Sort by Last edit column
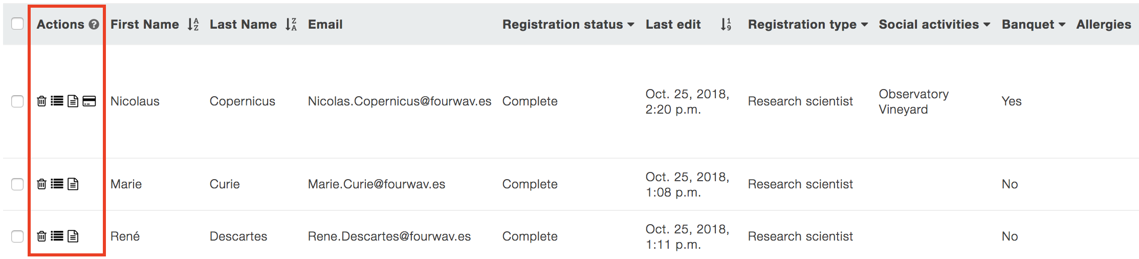 [726, 25]
